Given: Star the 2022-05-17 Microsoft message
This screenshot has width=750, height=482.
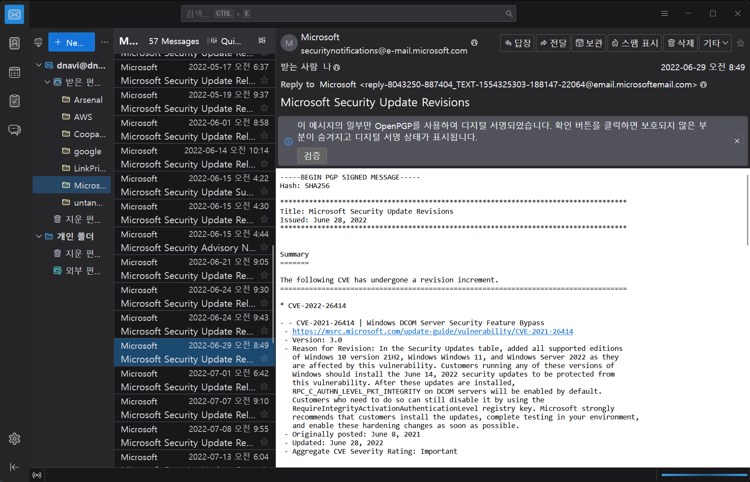Looking at the screenshot, I should click(264, 80).
